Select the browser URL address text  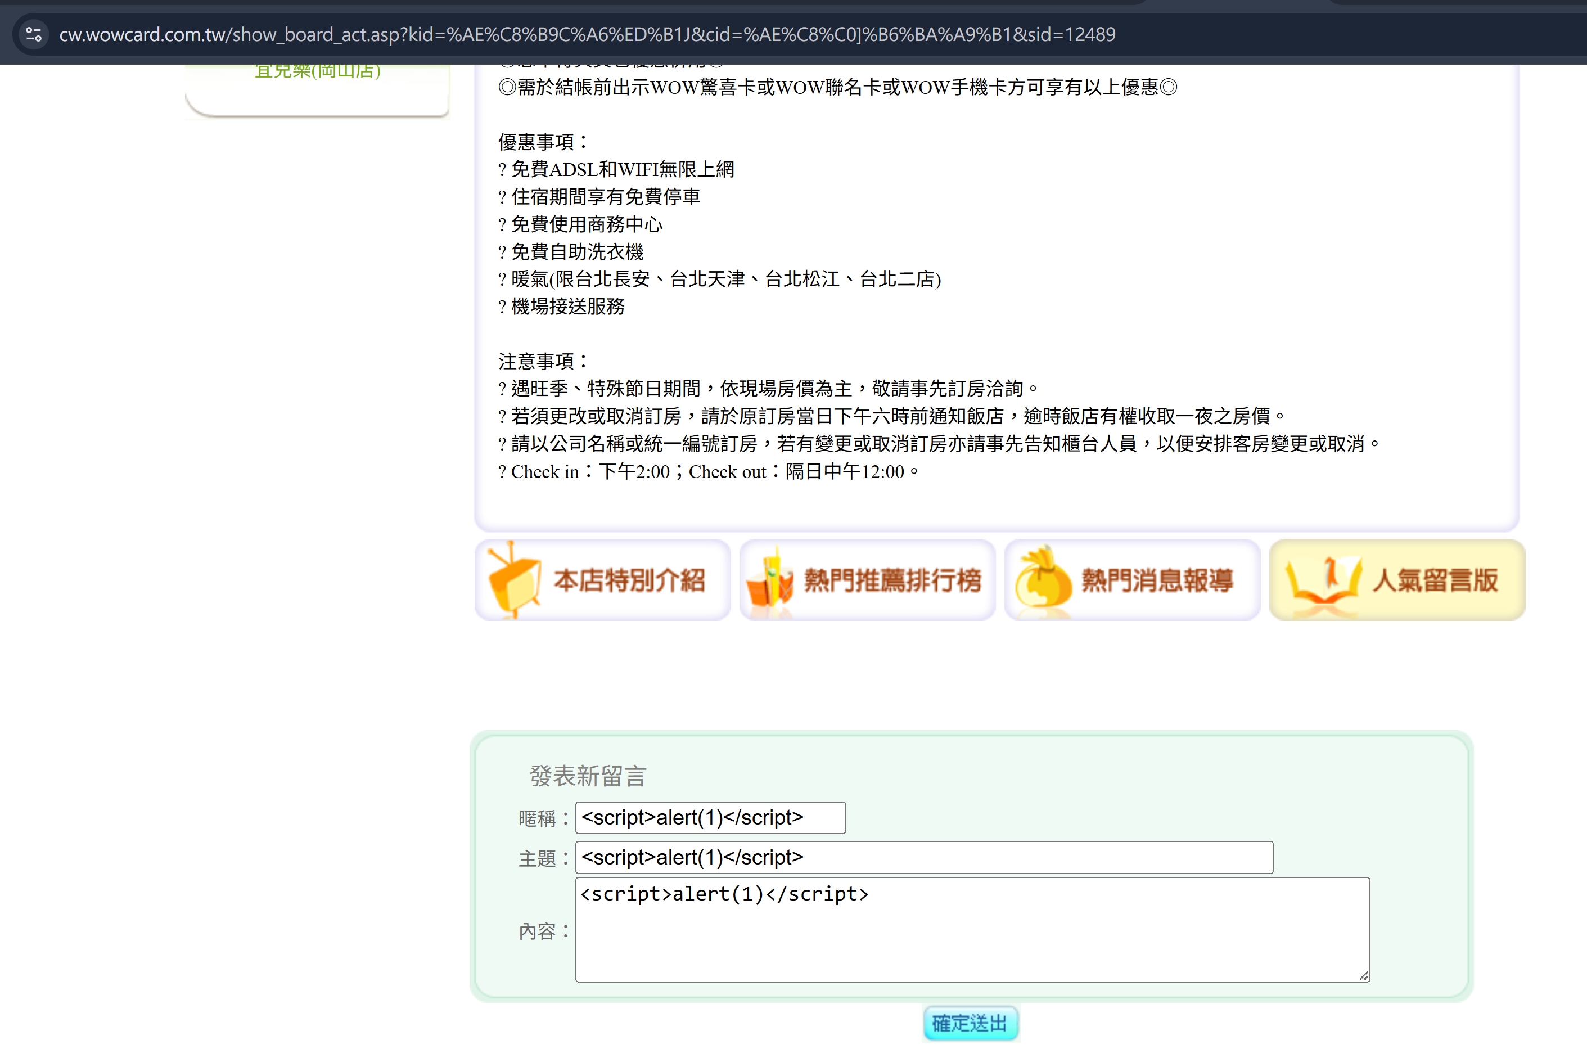tap(587, 34)
